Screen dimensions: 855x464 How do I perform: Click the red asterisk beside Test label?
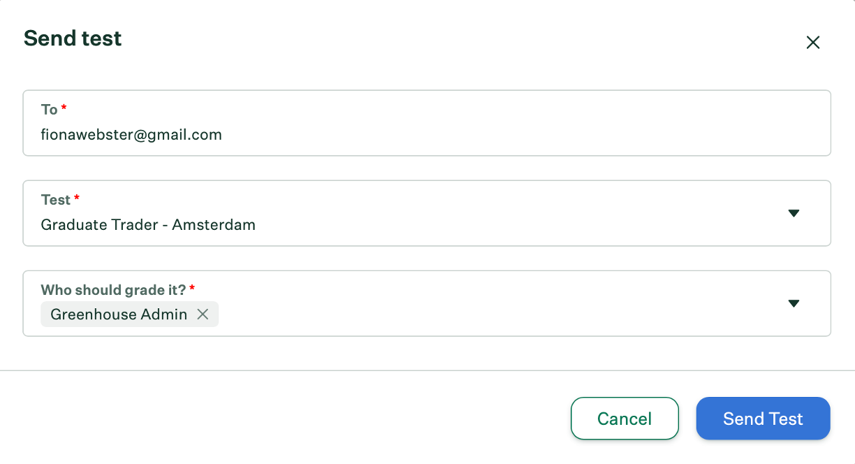coord(77,198)
